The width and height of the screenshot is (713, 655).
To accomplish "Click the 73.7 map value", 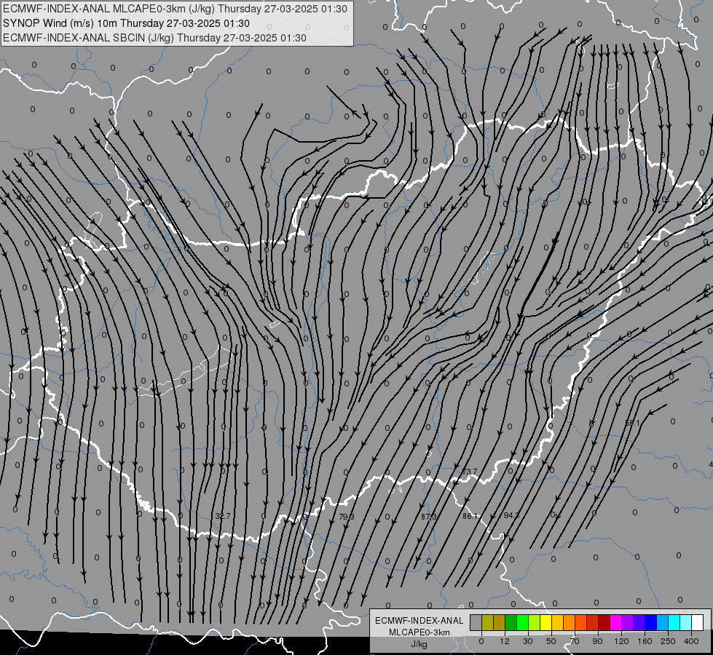I will (x=469, y=472).
